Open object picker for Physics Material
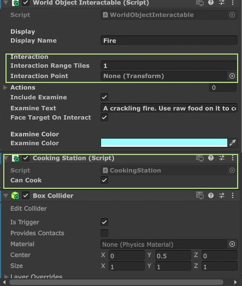This screenshot has width=242, height=286. (232, 244)
